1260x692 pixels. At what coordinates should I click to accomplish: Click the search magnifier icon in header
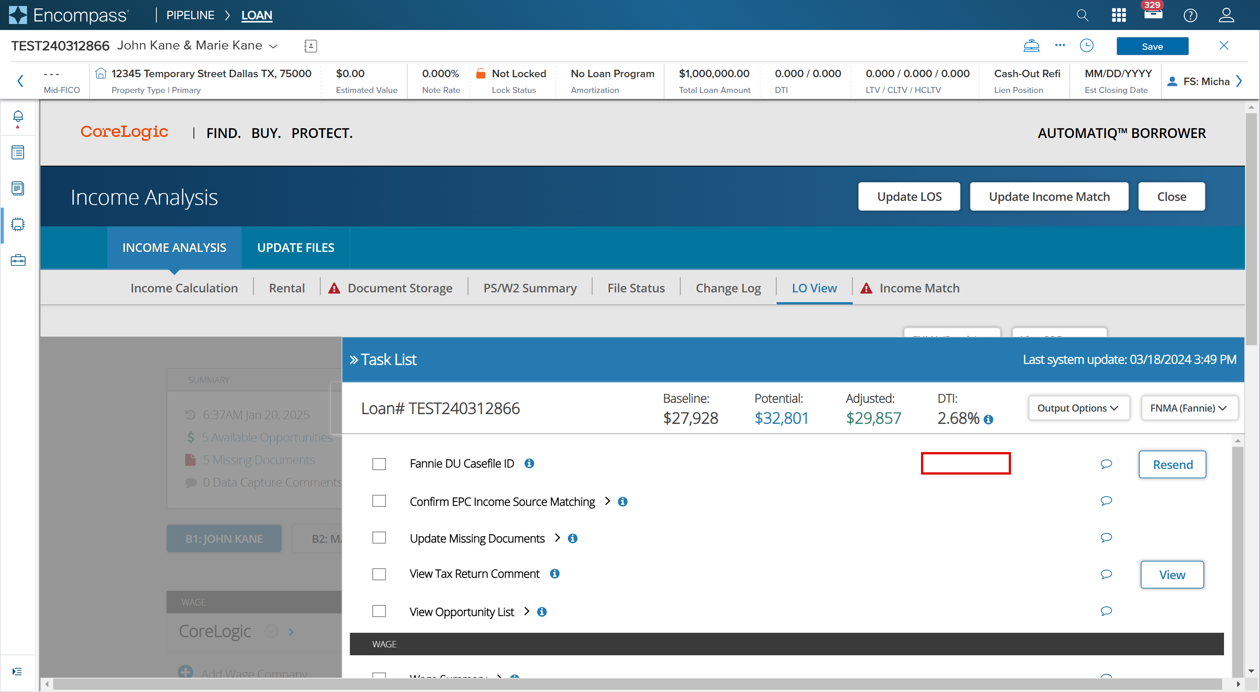point(1082,15)
